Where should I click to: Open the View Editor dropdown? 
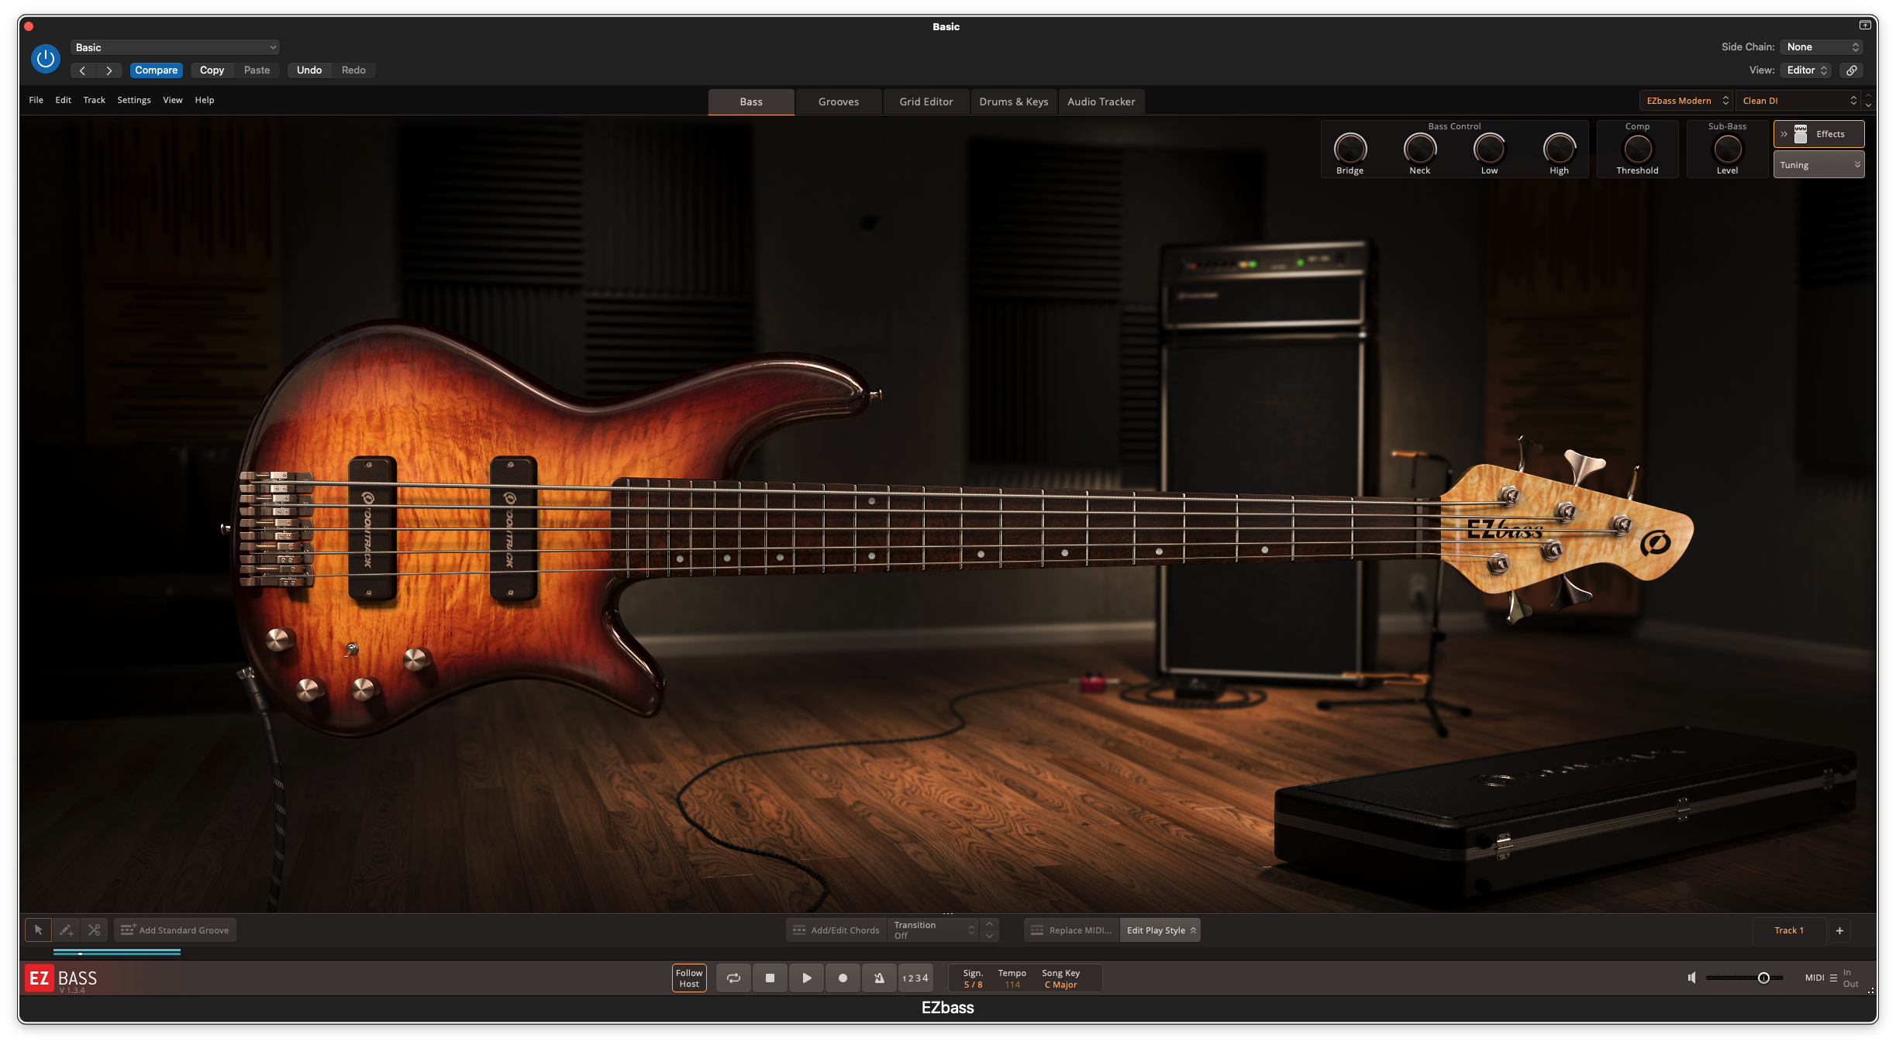click(1807, 70)
